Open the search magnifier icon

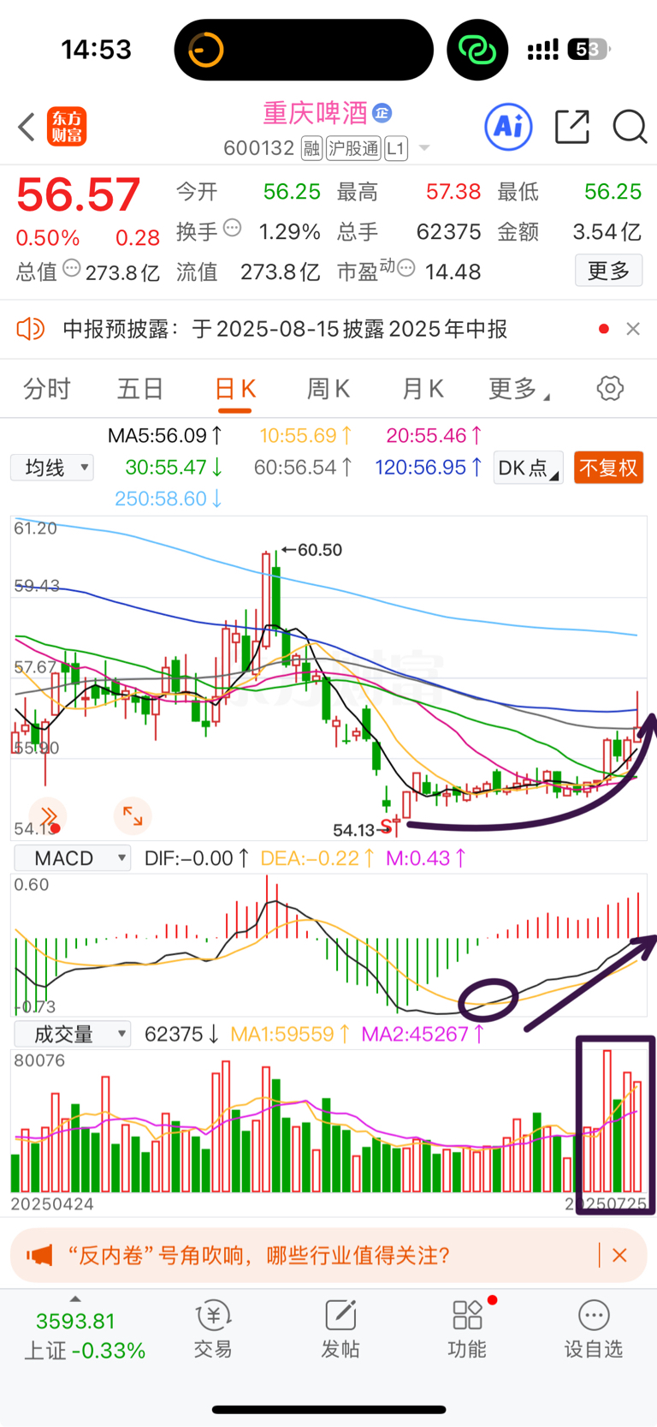click(x=630, y=127)
